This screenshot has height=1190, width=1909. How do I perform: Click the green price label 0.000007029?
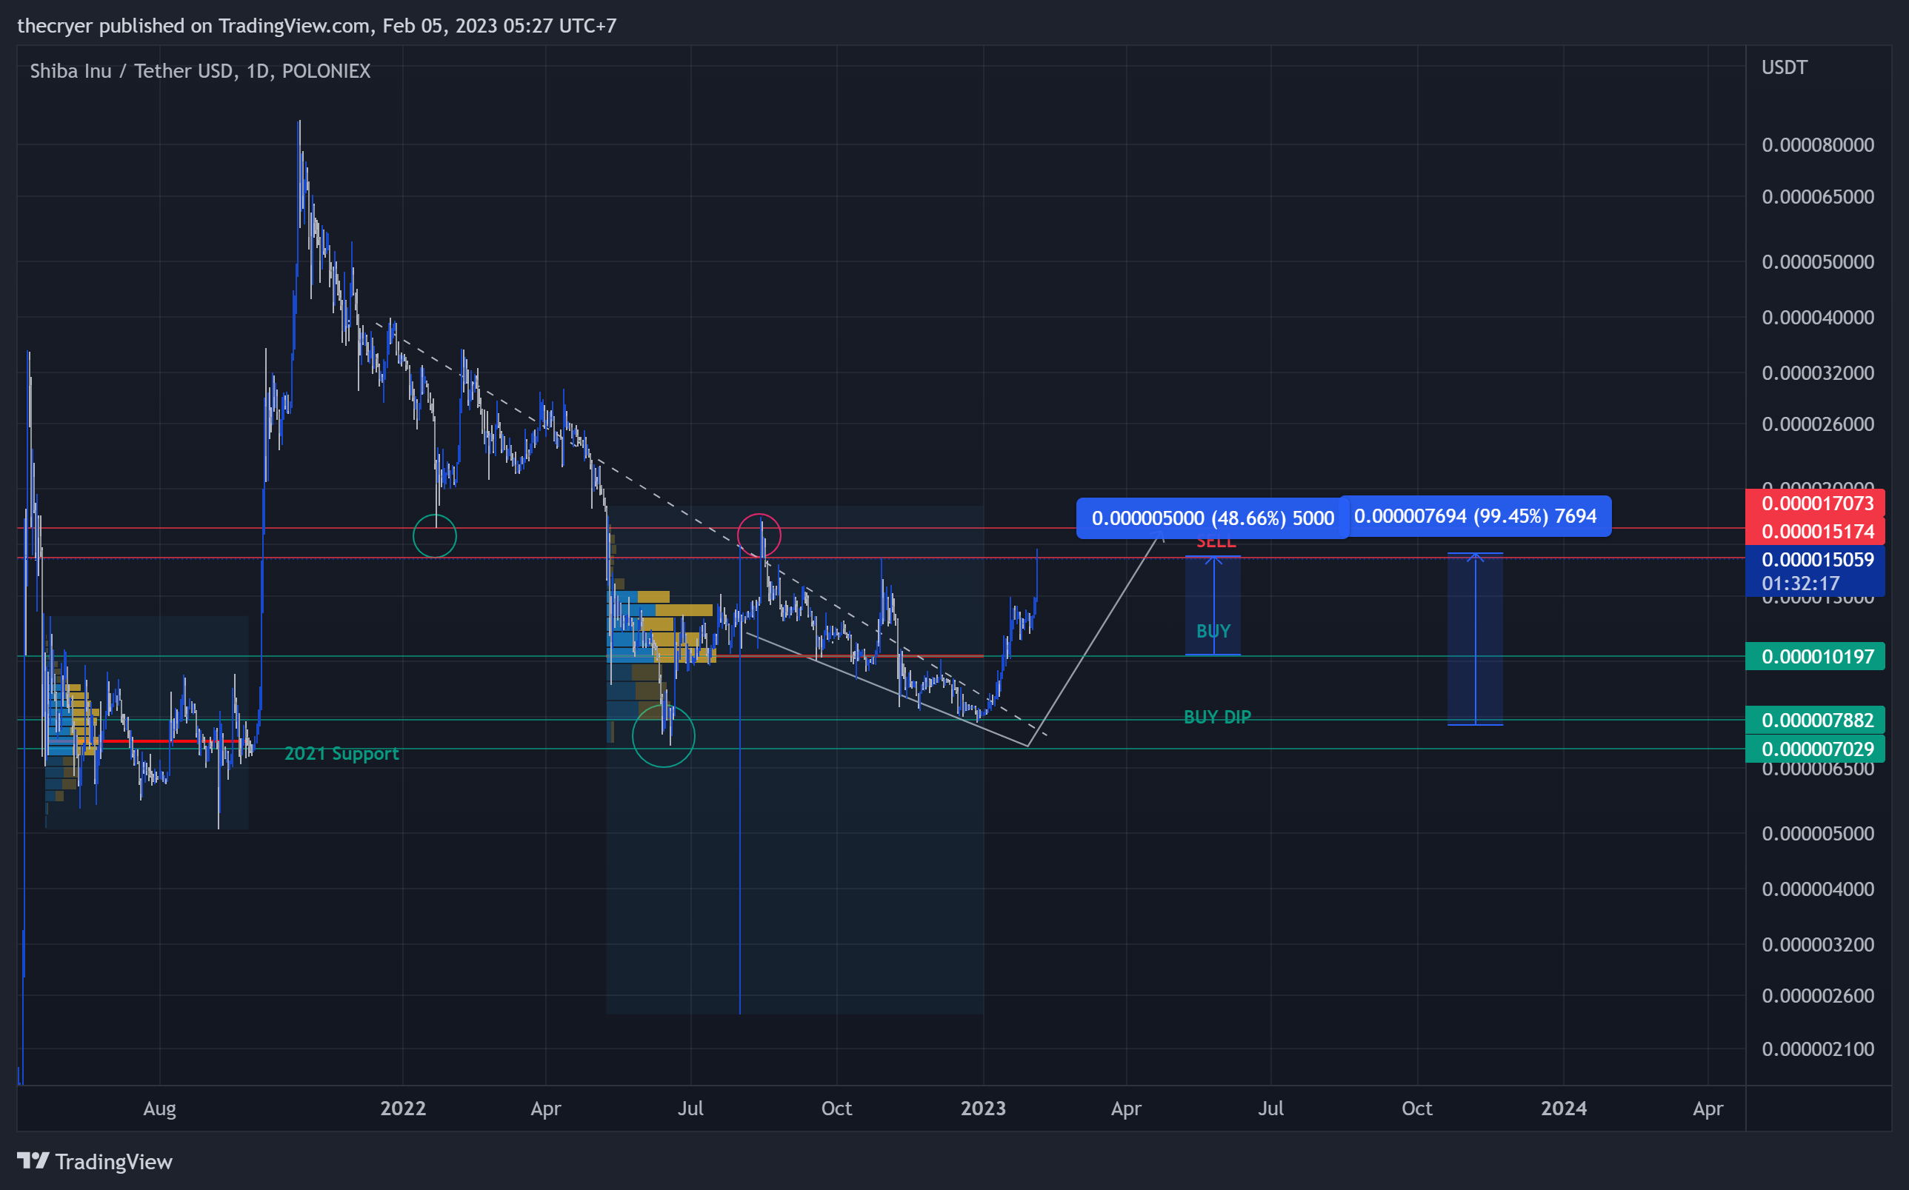(1814, 749)
